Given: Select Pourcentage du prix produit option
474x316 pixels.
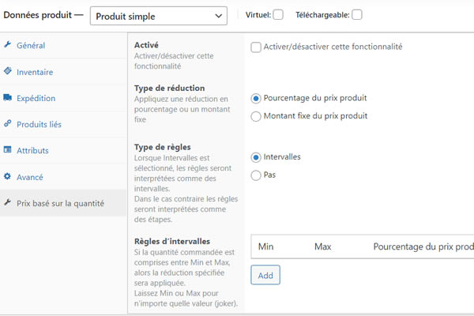Looking at the screenshot, I should tap(256, 99).
